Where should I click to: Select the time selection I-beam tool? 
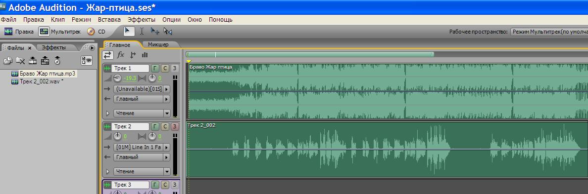click(142, 32)
